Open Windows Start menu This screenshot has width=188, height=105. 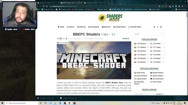pos(2,103)
